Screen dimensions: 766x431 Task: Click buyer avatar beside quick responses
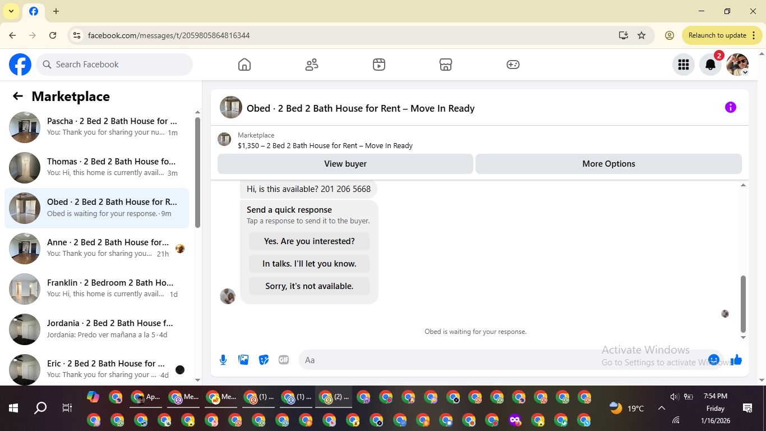pyautogui.click(x=228, y=296)
